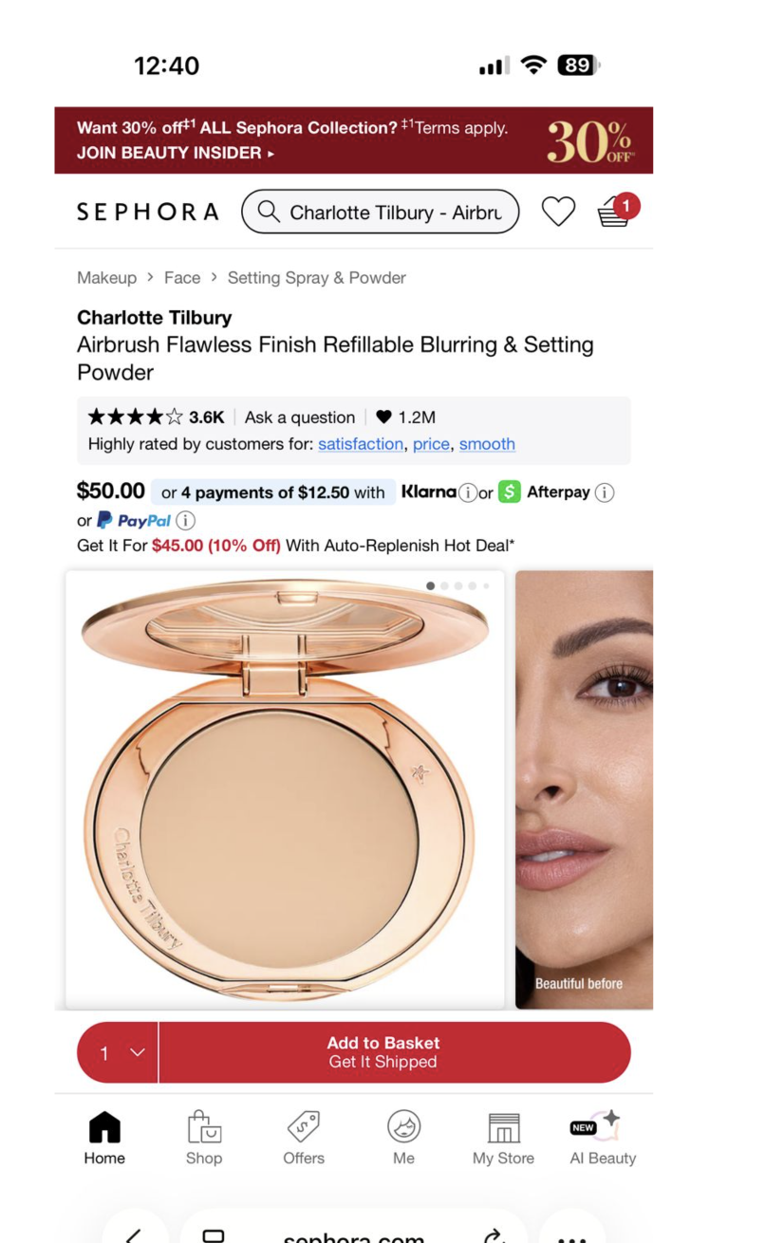Viewport: 765px width, 1243px height.
Task: Select the Home tab
Action: (x=104, y=1138)
